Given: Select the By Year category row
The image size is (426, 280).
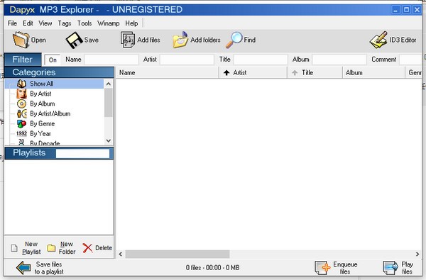Looking at the screenshot, I should tap(54, 133).
